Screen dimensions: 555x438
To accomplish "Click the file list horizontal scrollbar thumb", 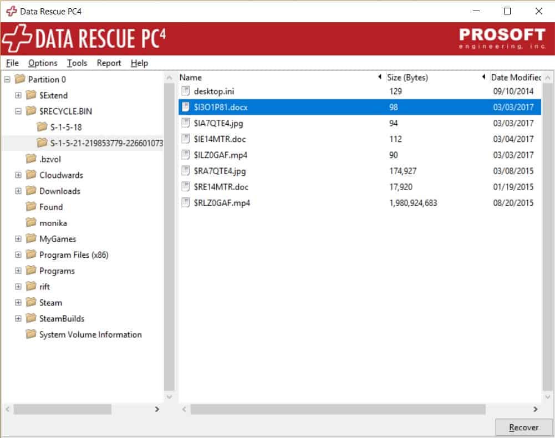I will [x=338, y=409].
